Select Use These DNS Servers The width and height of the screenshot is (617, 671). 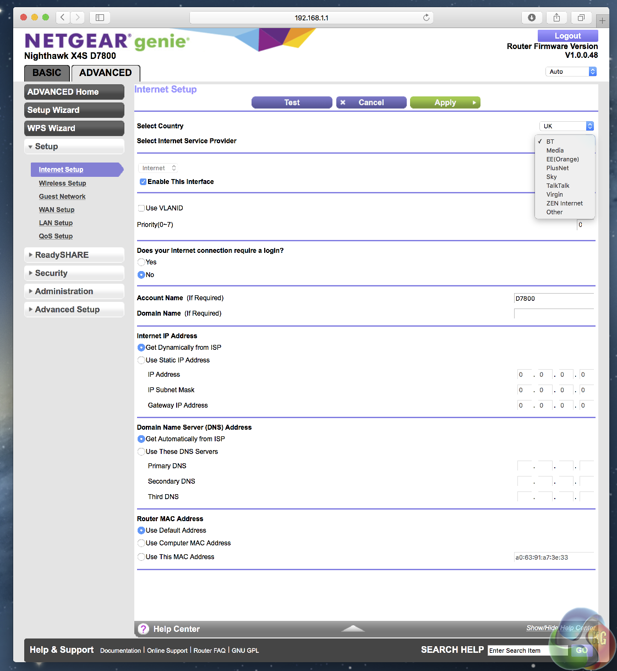141,452
